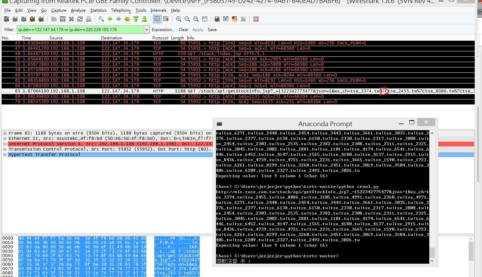The image size is (482, 277).
Task: Zoom in packet text icon
Action: (x=179, y=19)
